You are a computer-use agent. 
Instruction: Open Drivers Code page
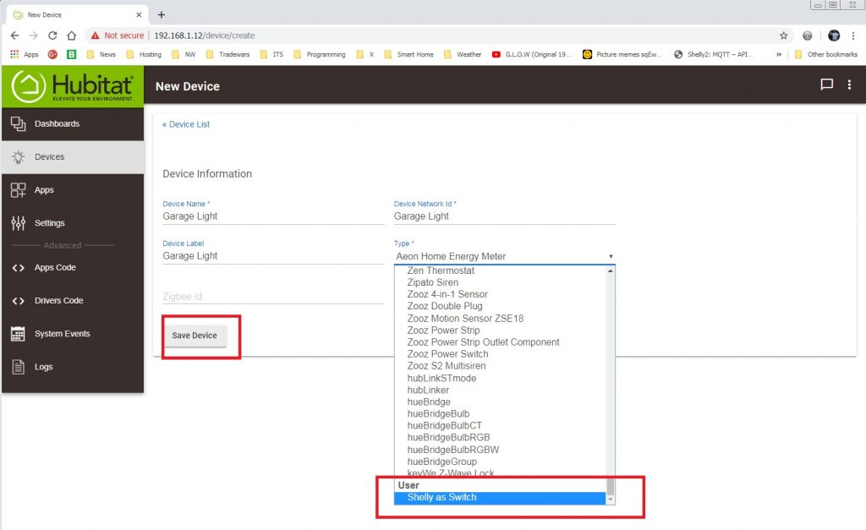(x=73, y=300)
